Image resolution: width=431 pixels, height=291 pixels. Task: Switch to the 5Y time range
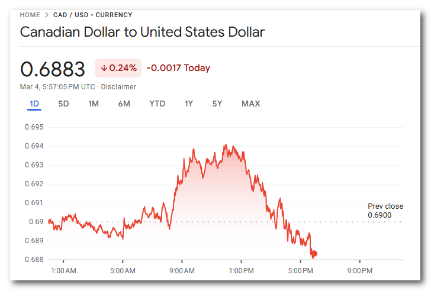click(217, 104)
